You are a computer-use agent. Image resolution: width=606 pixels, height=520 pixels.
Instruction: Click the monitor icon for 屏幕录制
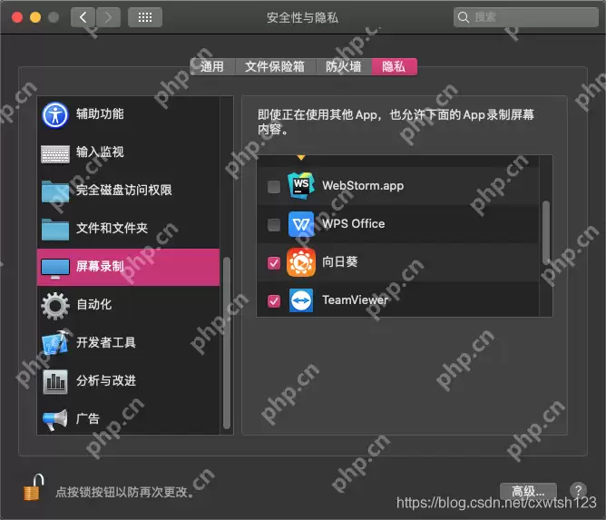pos(55,268)
